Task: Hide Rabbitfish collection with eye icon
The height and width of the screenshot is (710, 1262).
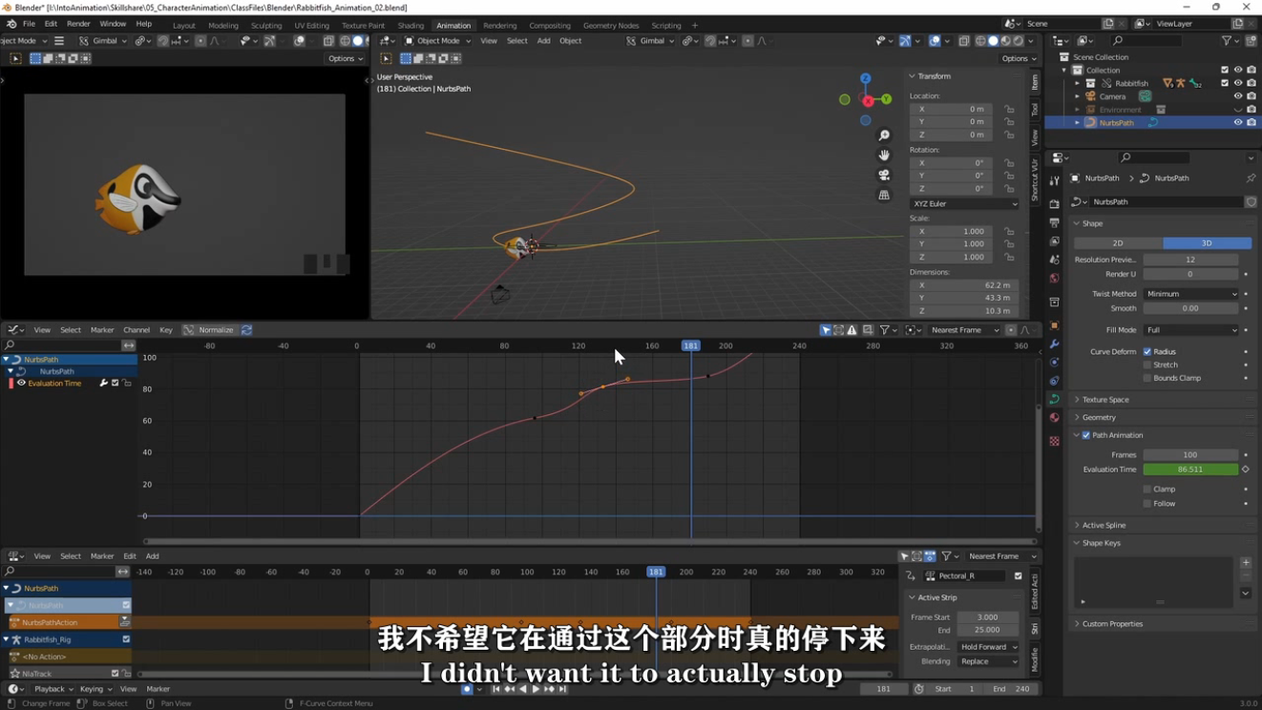Action: 1238,83
